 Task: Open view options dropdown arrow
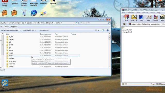[x=98, y=30]
